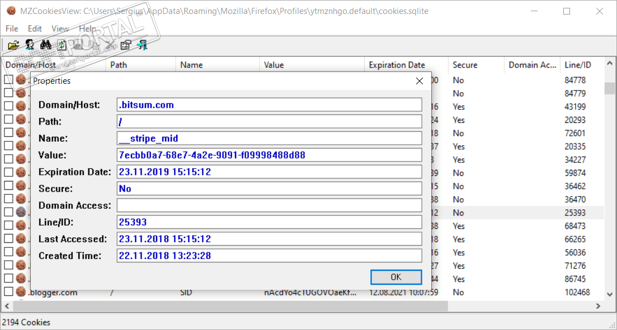Click cookie icon in row with ID 20335
Viewport: 617px width, 330px height.
(x=21, y=146)
